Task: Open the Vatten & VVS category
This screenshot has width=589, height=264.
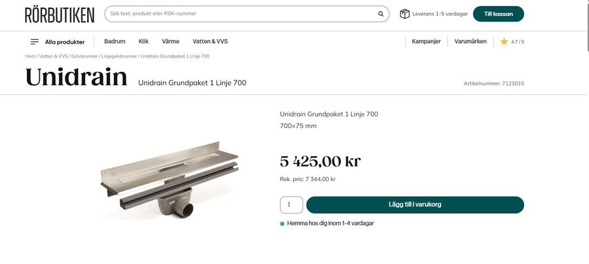Action: 210,41
